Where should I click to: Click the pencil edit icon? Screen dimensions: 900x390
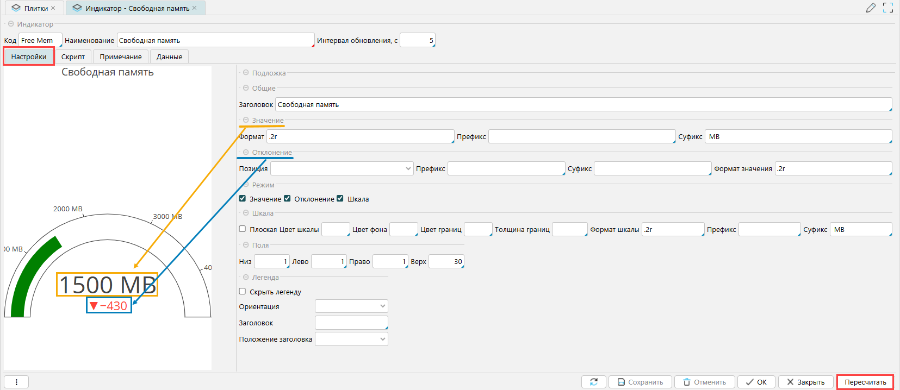pyautogui.click(x=871, y=8)
